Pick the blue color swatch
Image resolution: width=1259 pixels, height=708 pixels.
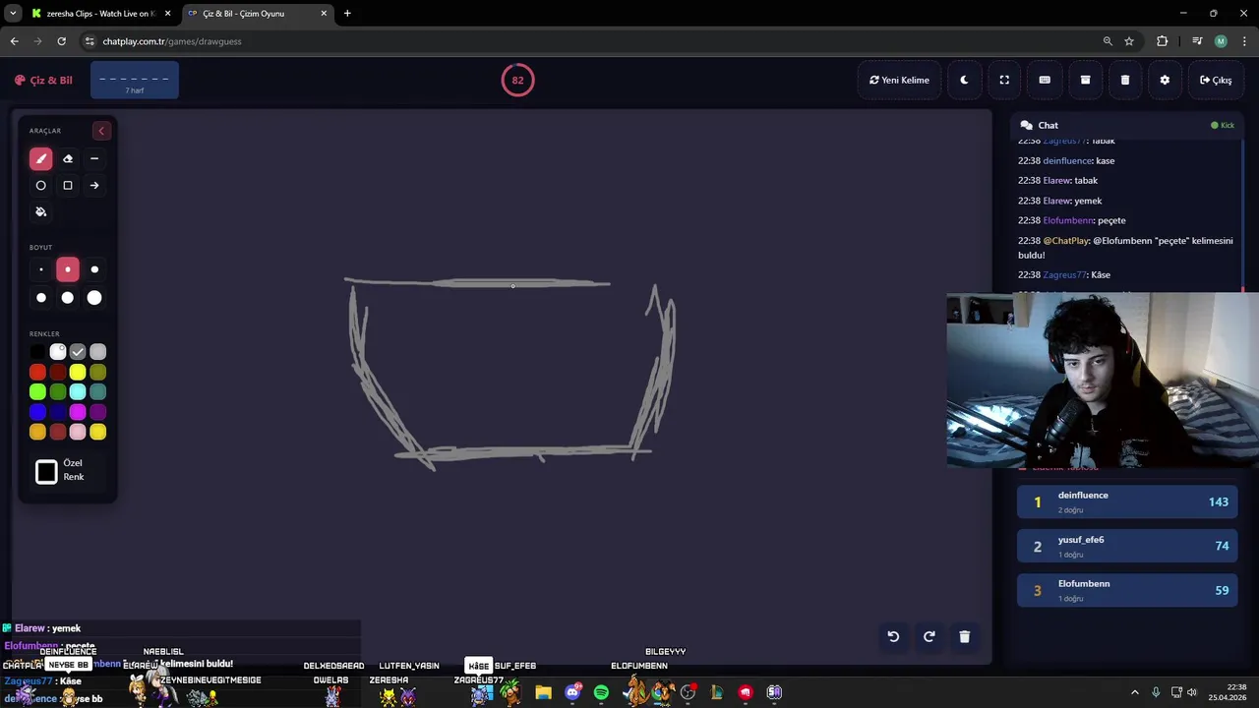pyautogui.click(x=37, y=412)
